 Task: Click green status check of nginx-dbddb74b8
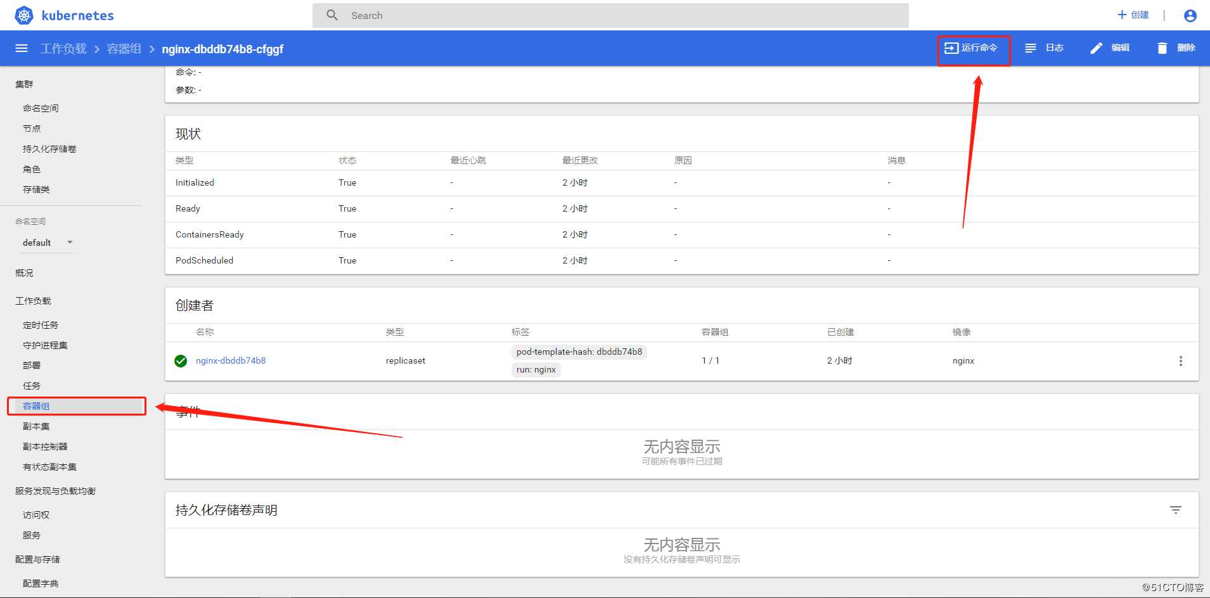tap(181, 361)
